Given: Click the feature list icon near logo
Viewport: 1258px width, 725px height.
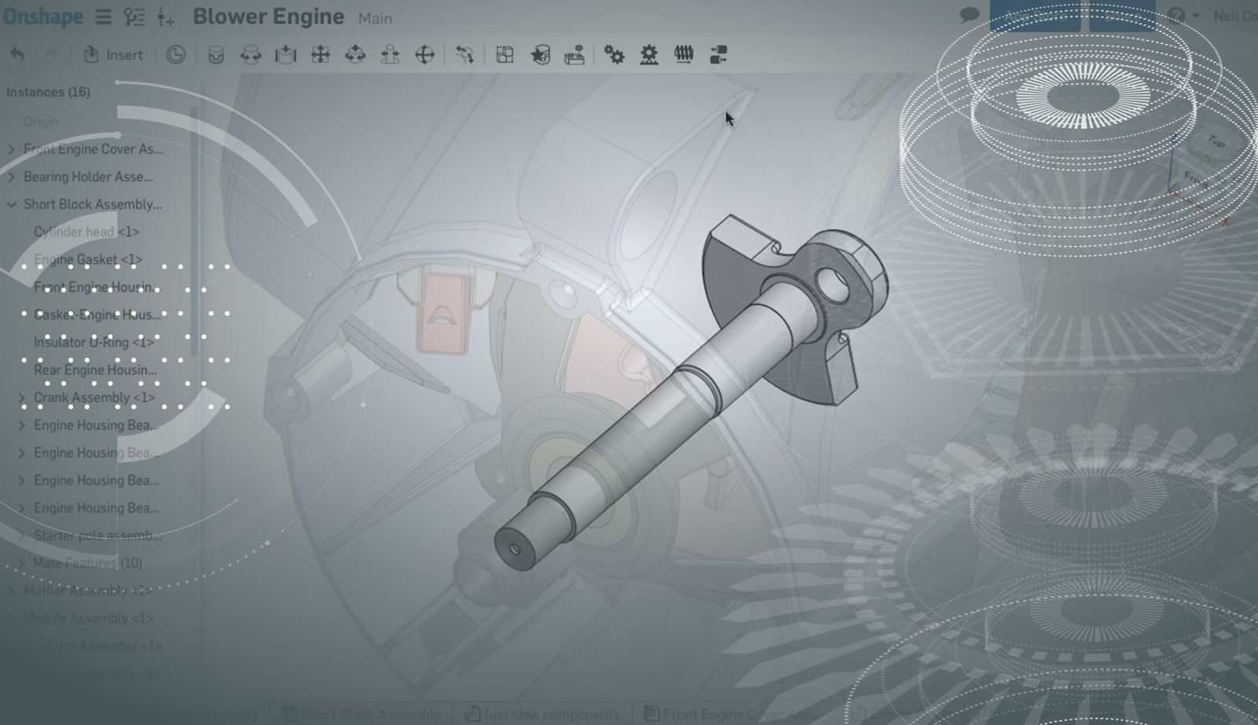Looking at the screenshot, I should (134, 16).
